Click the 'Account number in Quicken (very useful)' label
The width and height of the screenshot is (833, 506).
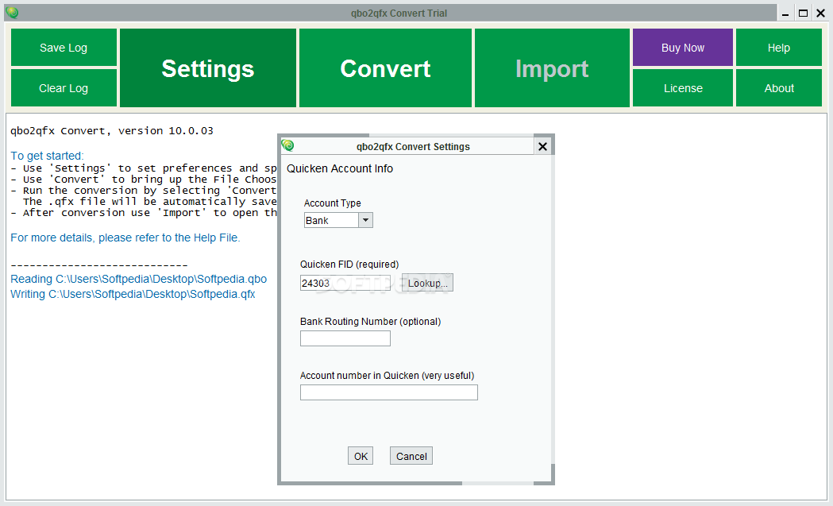388,376
